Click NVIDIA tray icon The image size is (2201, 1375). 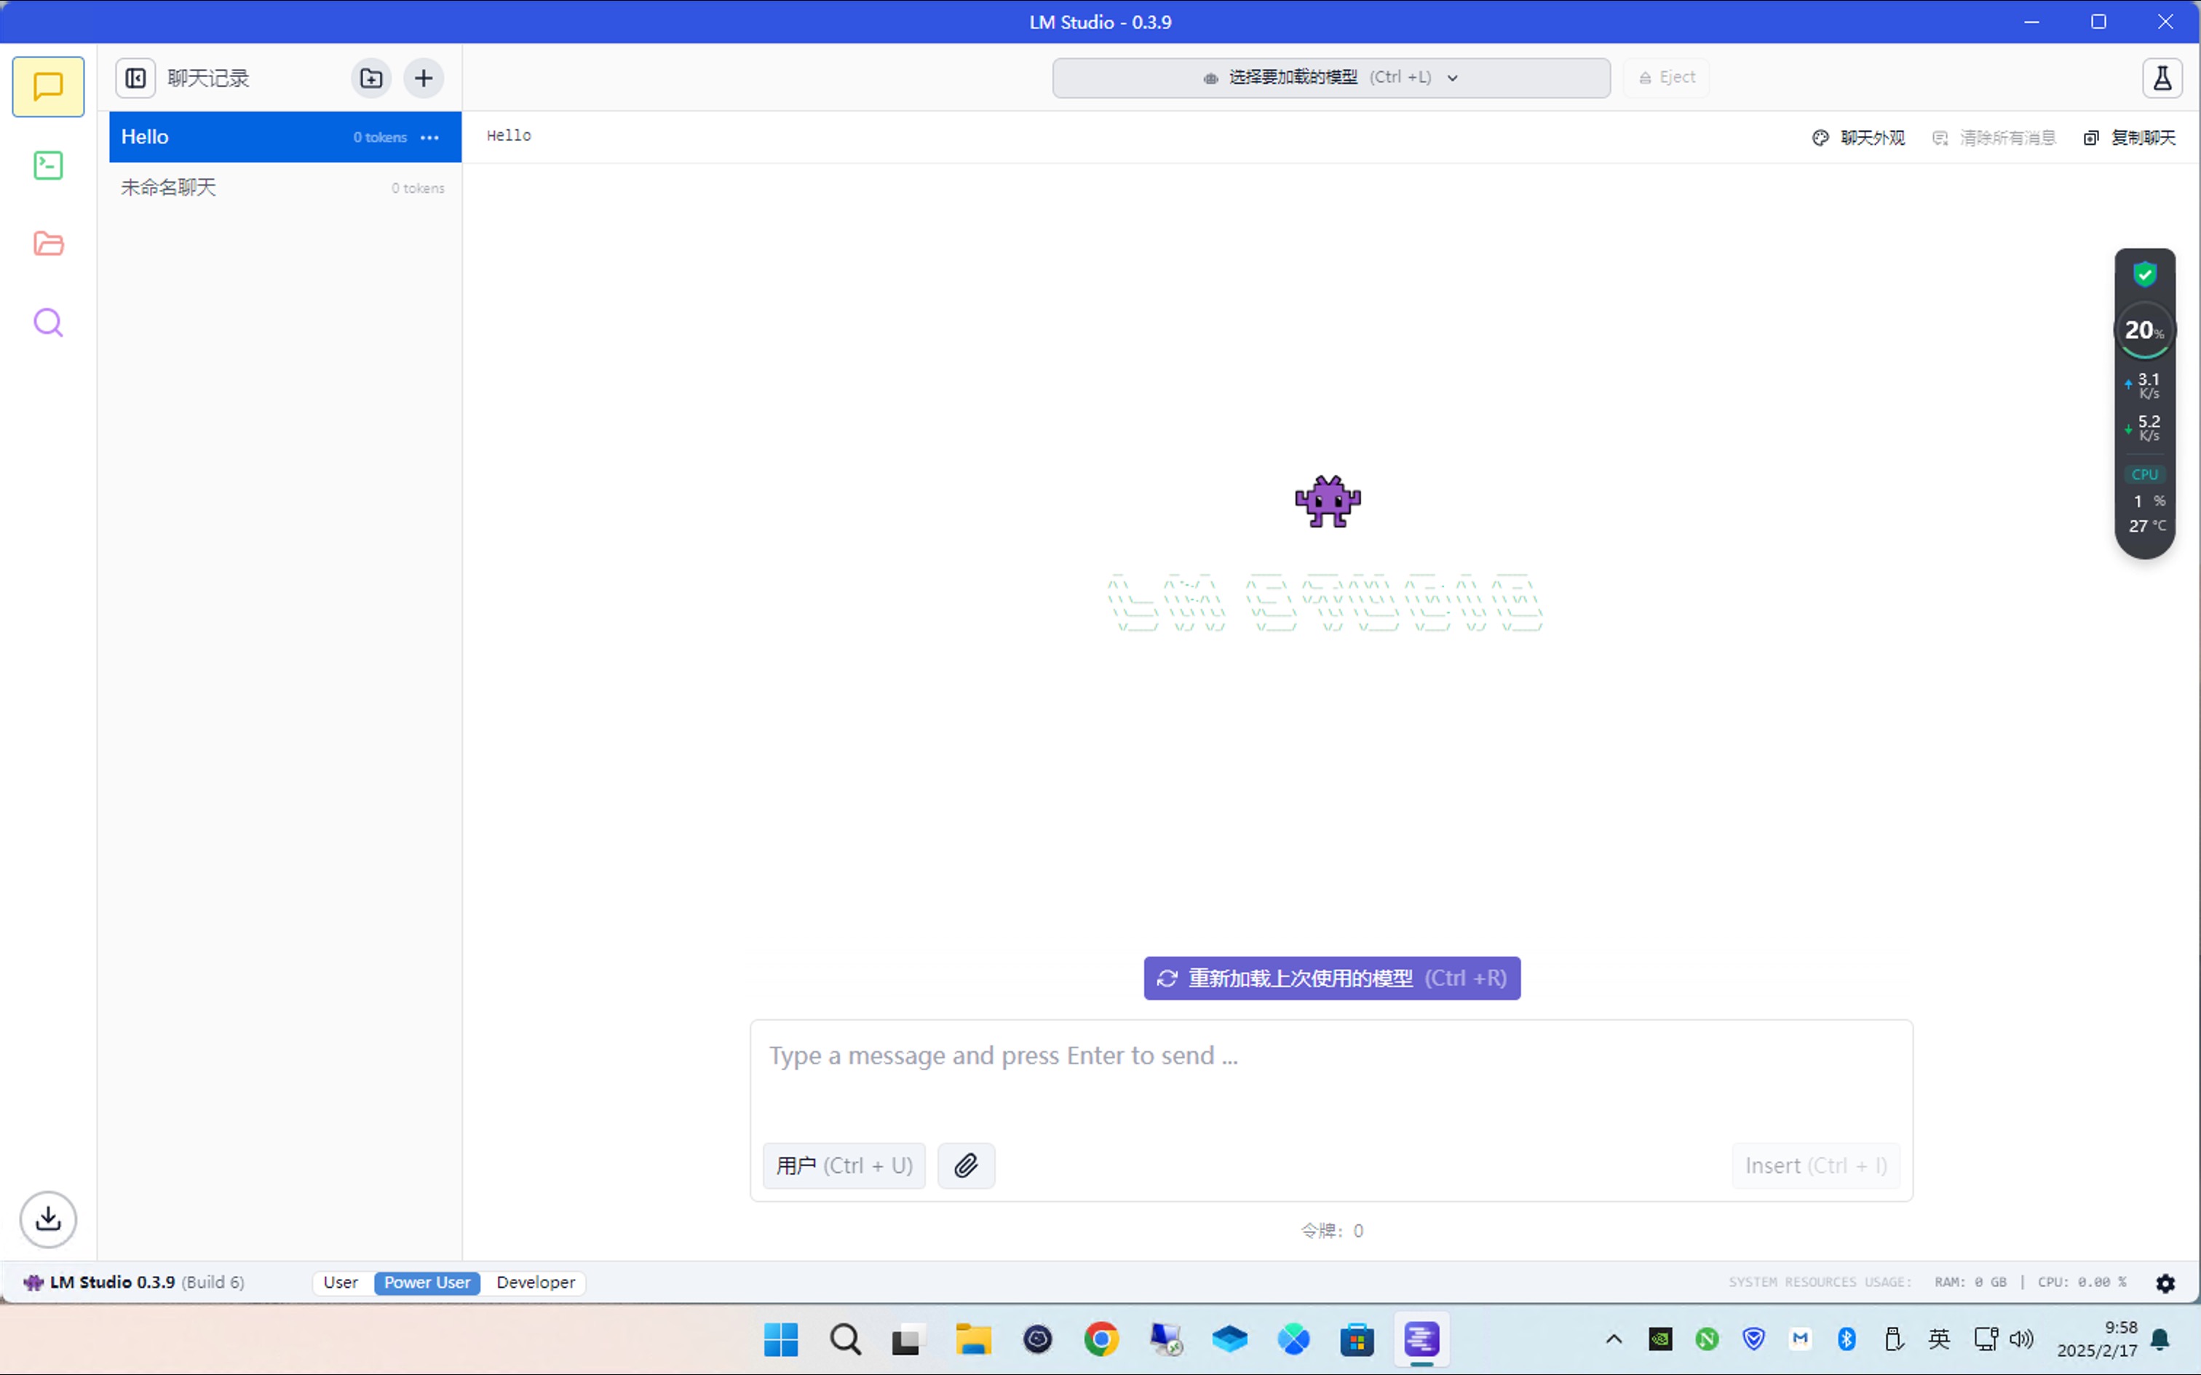(1661, 1339)
